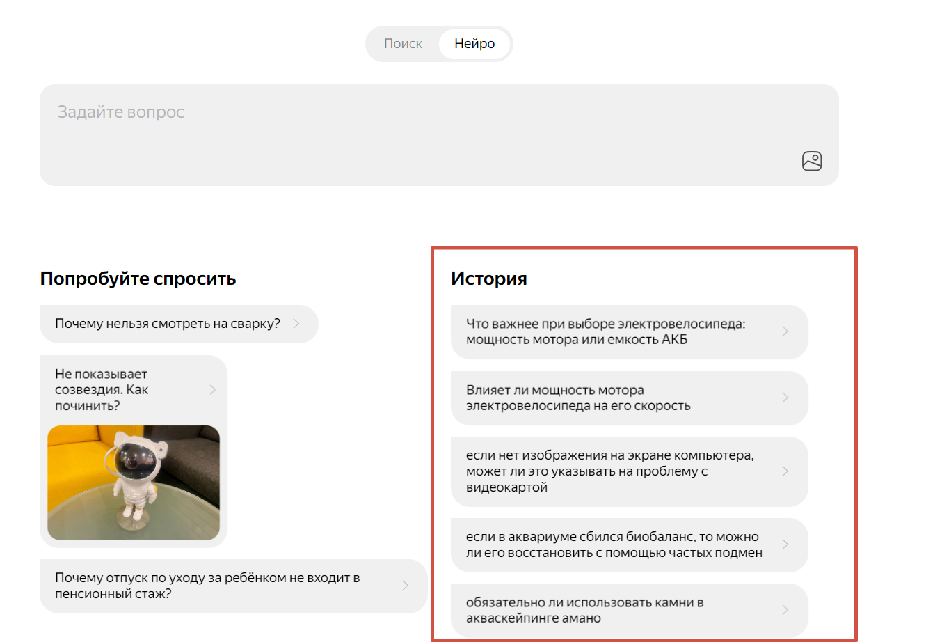Open the aquarium biobalance restoration question
926x642 pixels.
click(612, 545)
